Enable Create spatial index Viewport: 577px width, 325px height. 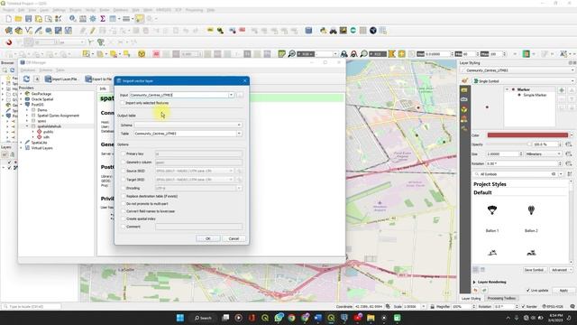124,218
